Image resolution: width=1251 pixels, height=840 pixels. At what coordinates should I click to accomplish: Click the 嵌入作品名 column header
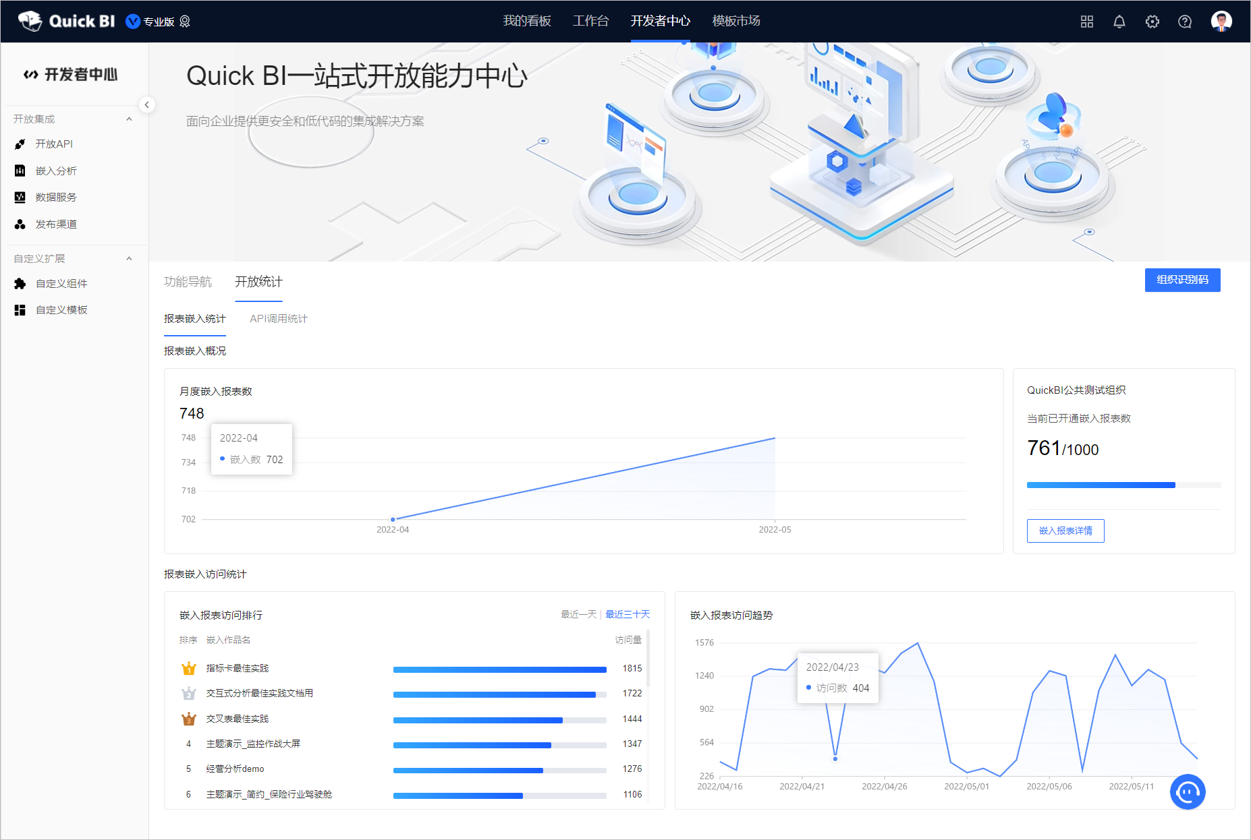(x=228, y=640)
